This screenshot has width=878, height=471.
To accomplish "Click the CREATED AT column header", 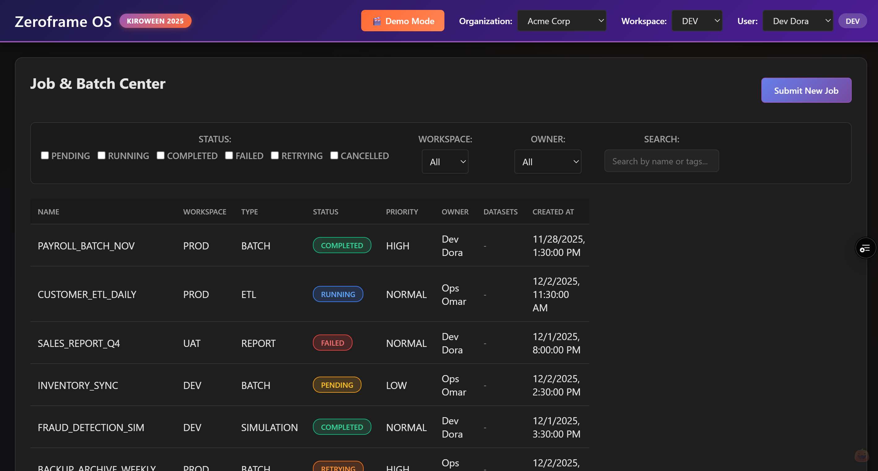I will tap(553, 212).
